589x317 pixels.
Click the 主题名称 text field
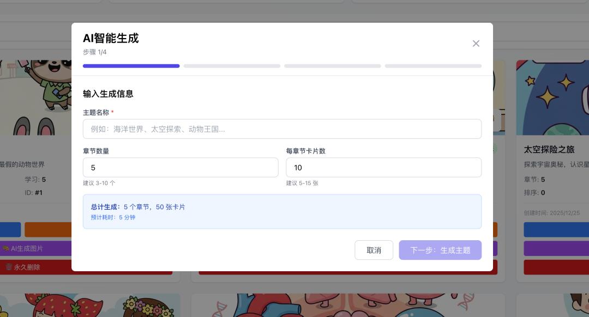coord(282,129)
